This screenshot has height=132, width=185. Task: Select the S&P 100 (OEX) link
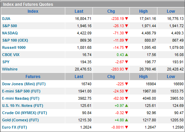15,40
